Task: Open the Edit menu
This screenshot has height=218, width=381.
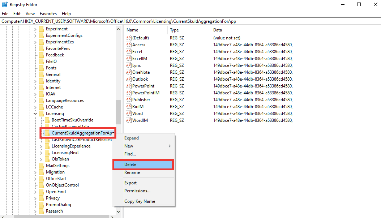Action: click(x=17, y=14)
